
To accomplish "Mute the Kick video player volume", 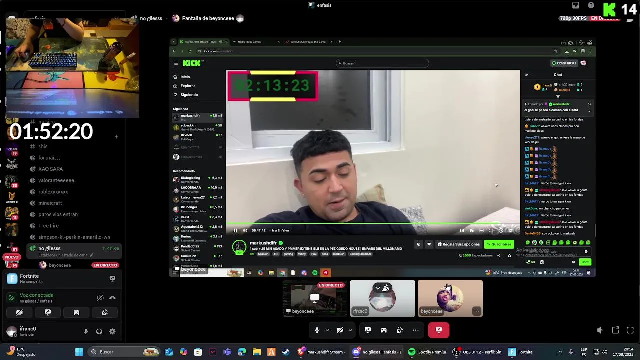I will pyautogui.click(x=245, y=230).
